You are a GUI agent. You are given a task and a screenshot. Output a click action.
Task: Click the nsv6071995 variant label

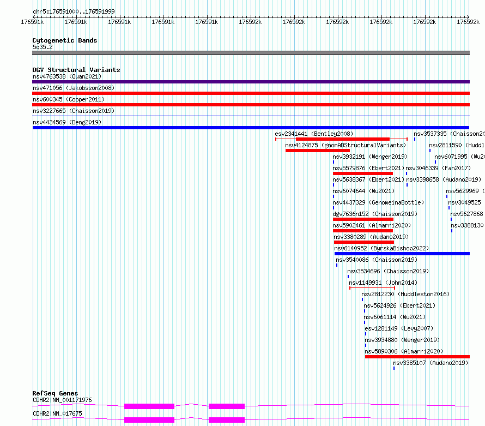click(459, 157)
